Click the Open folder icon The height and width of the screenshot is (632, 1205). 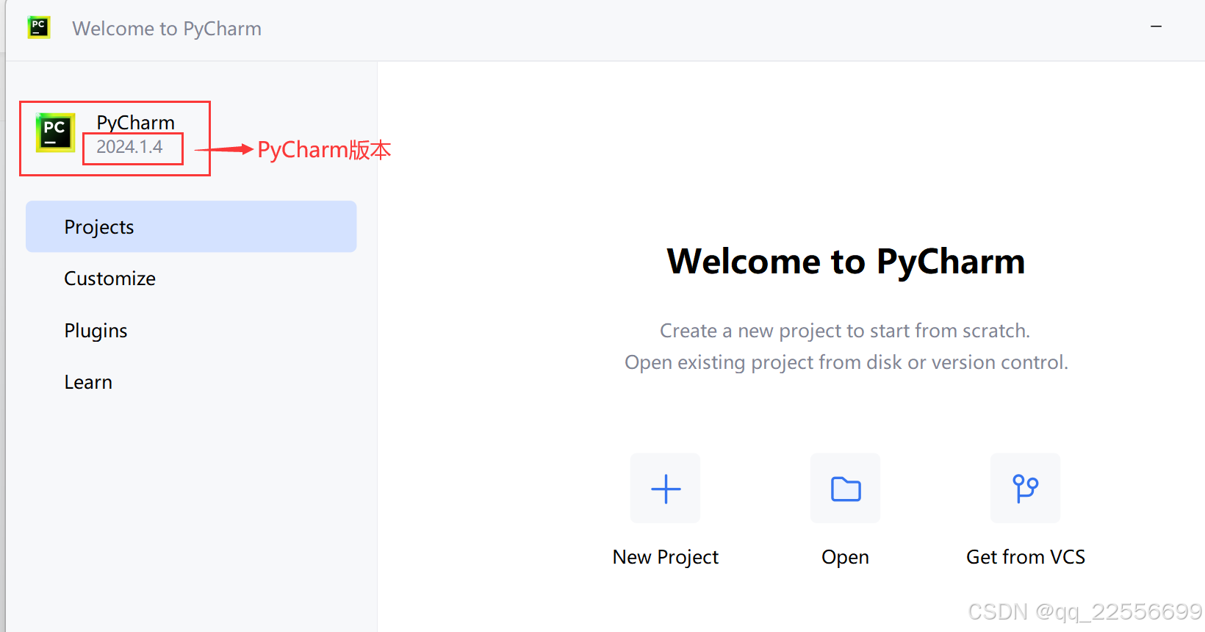point(846,489)
